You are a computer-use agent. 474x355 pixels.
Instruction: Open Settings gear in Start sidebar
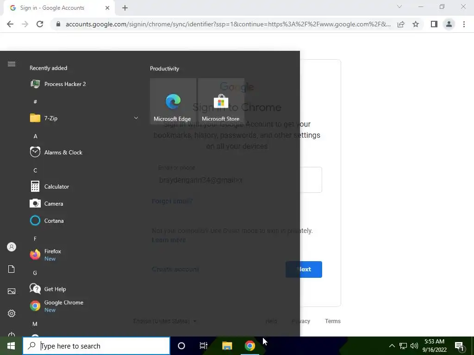coord(12,313)
